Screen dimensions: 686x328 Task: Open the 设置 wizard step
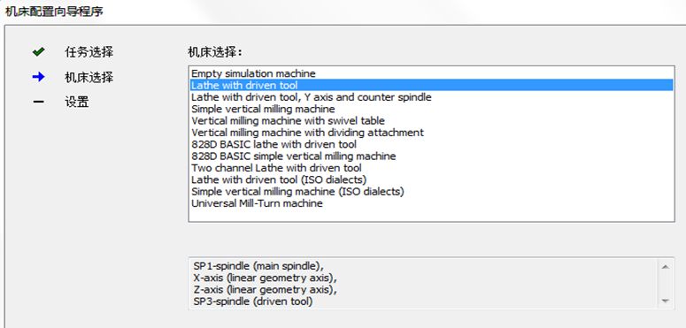pyautogui.click(x=77, y=103)
